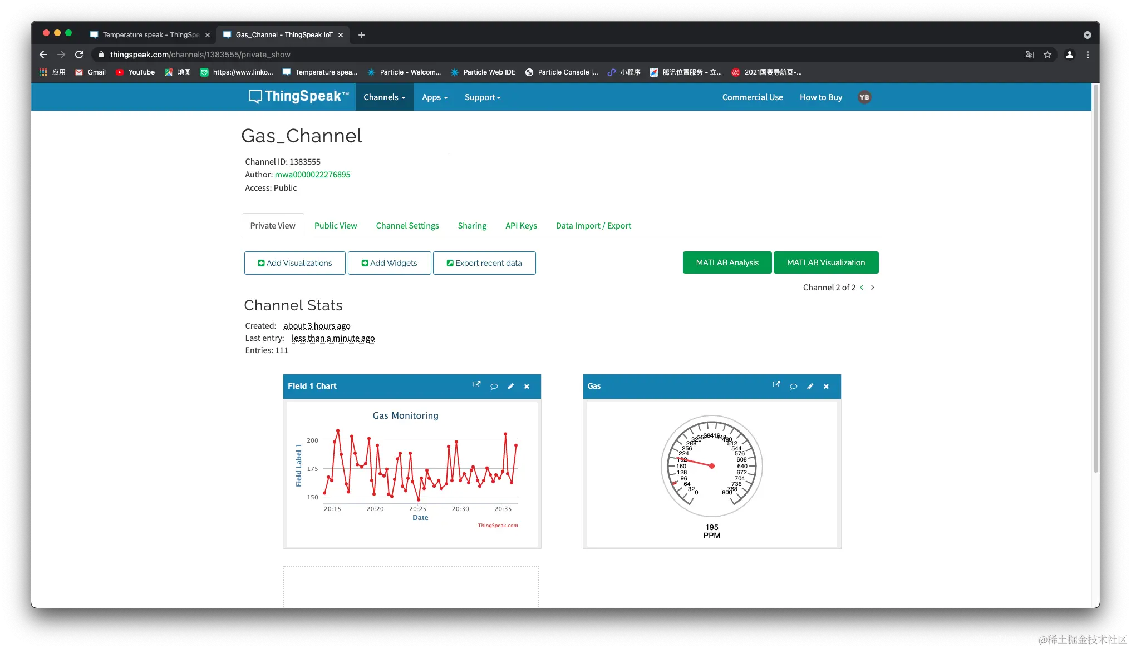Click Add Widgets button
1131x649 pixels.
coord(390,263)
